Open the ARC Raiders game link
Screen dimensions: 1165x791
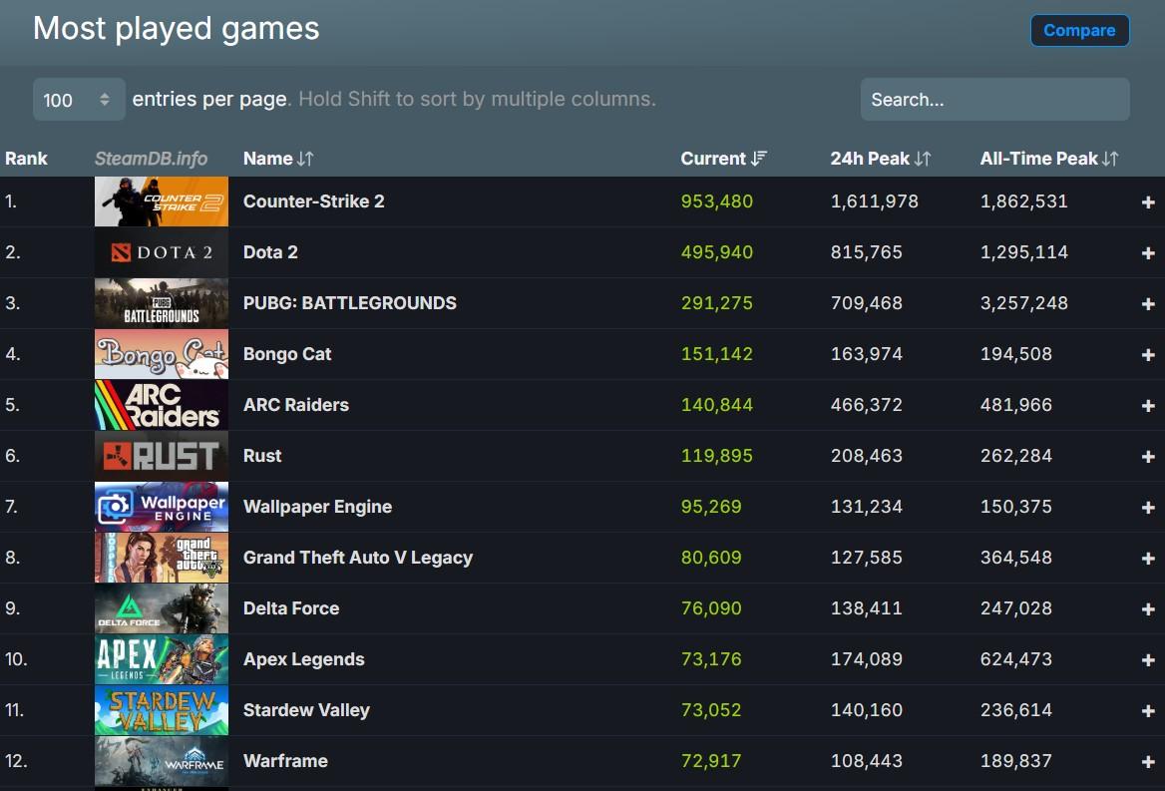(295, 405)
